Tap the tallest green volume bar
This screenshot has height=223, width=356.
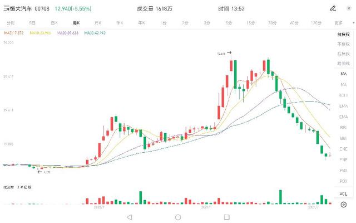[280, 197]
